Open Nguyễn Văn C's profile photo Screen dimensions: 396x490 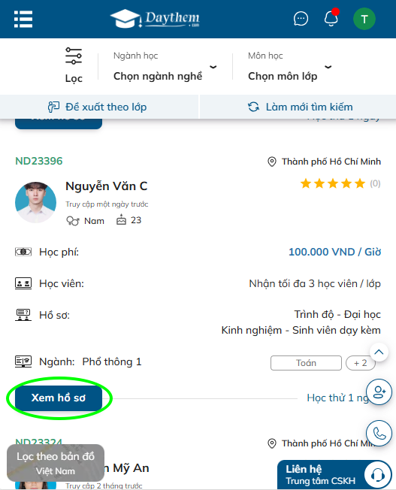(x=35, y=202)
